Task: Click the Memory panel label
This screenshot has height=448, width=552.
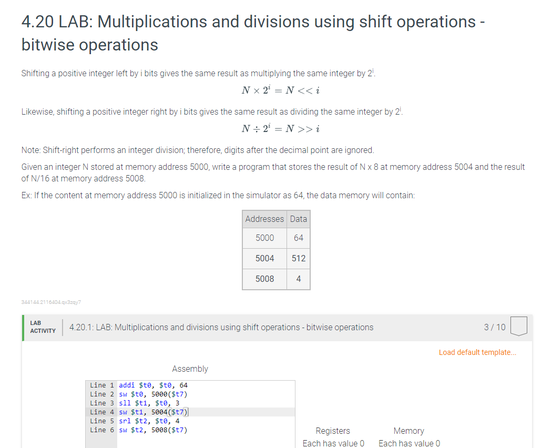Action: click(409, 431)
